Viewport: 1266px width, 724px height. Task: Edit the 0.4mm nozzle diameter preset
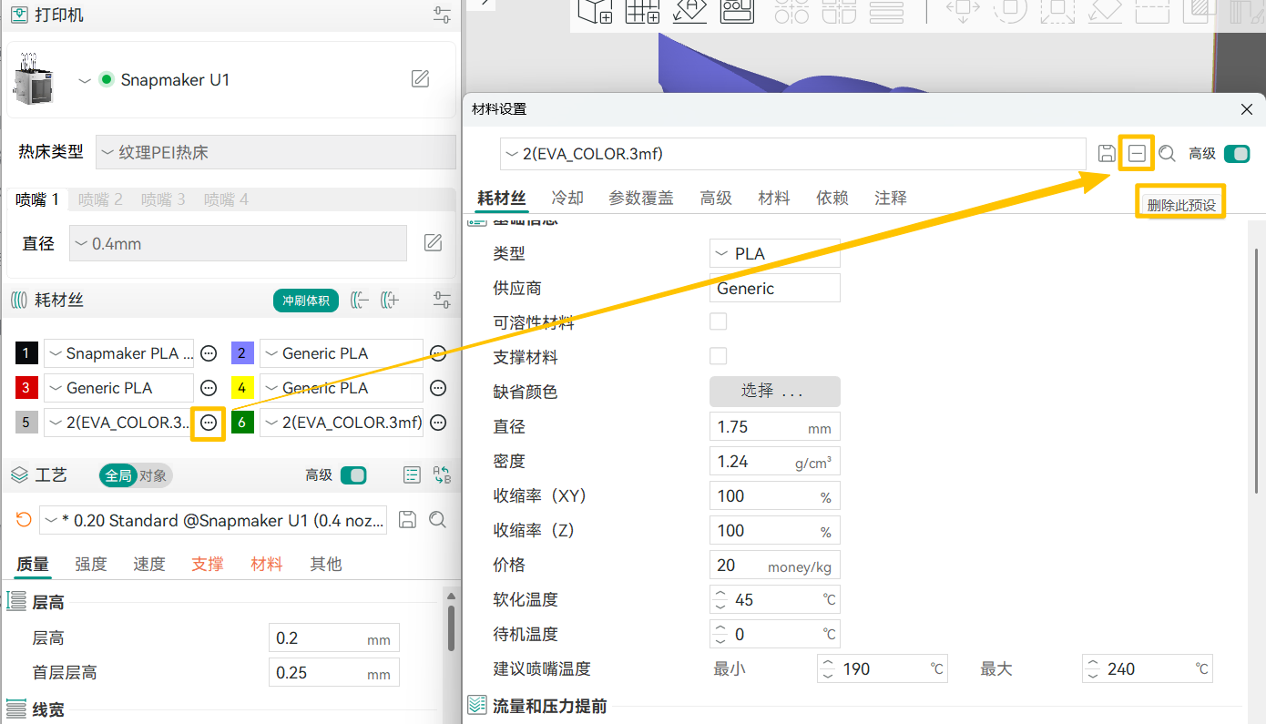[x=434, y=243]
